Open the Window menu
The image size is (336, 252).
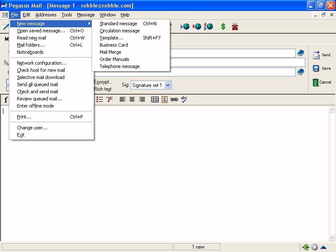tap(108, 15)
